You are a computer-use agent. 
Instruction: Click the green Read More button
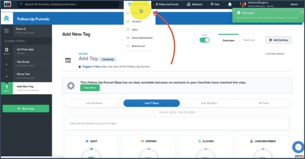pos(90,88)
